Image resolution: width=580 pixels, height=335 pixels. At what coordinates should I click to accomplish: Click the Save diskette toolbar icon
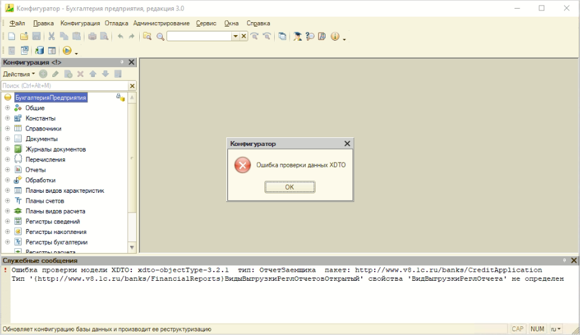click(36, 36)
